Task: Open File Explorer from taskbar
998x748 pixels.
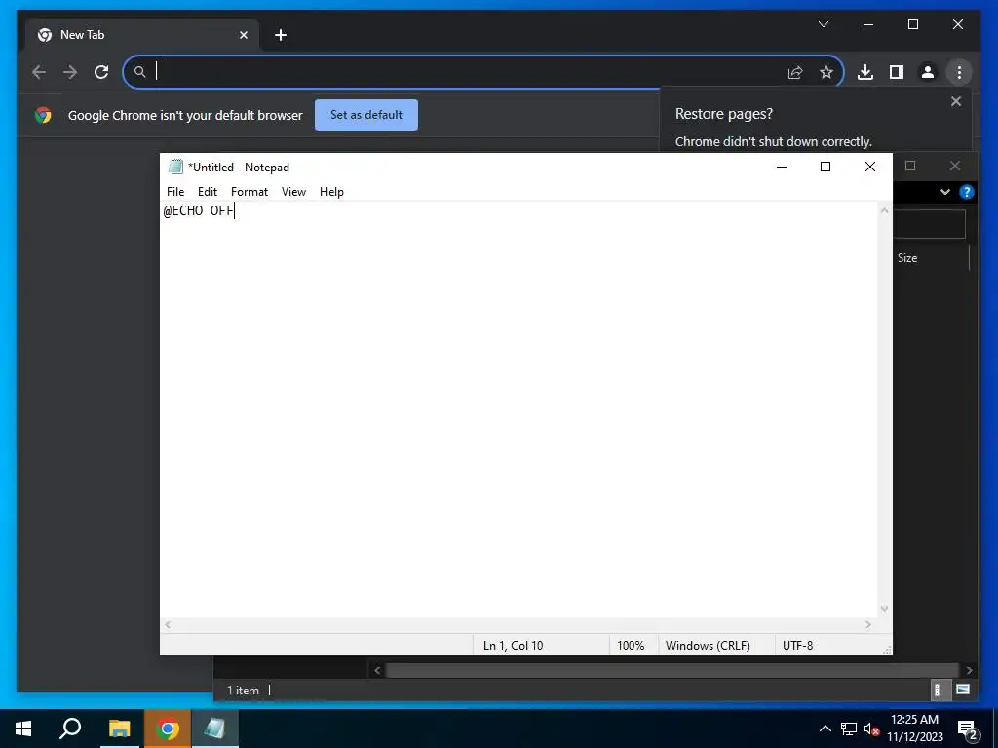Action: pyautogui.click(x=119, y=729)
